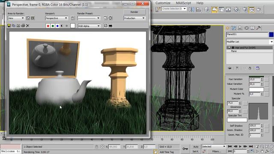Print the rendered image
This screenshot has width=274, height=154.
[x=23, y=26]
